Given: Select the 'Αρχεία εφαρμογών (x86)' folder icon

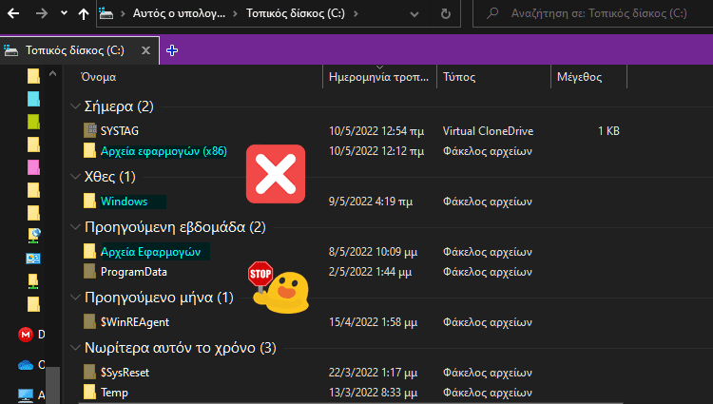Looking at the screenshot, I should [90, 150].
